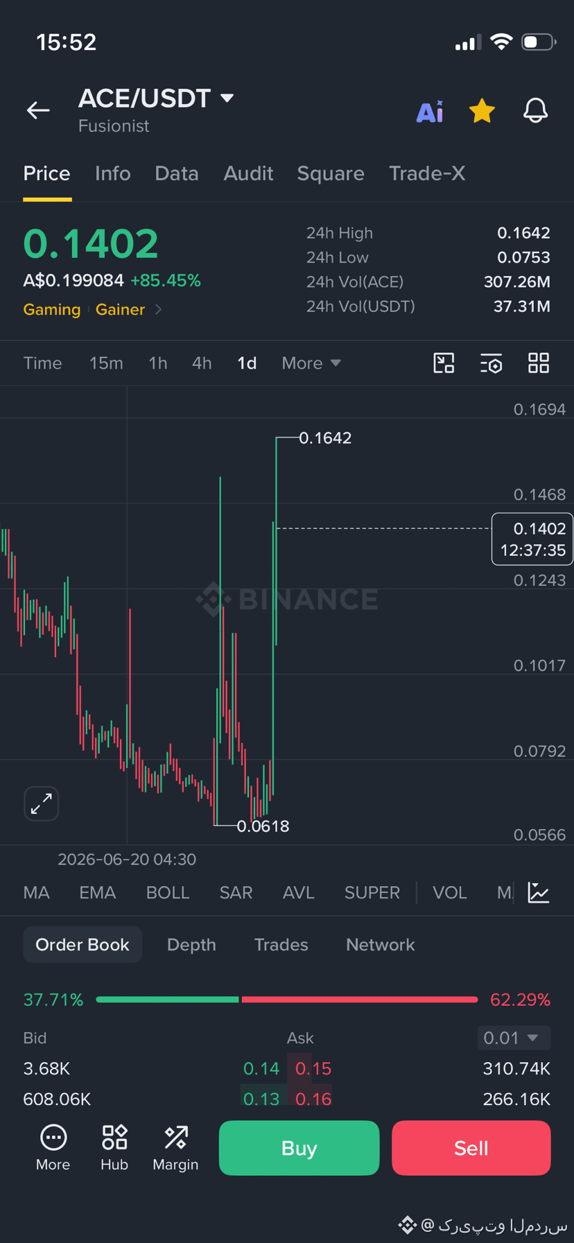Tap the bid/ask ratio bar
Image resolution: width=574 pixels, height=1243 pixels.
coord(287,1000)
